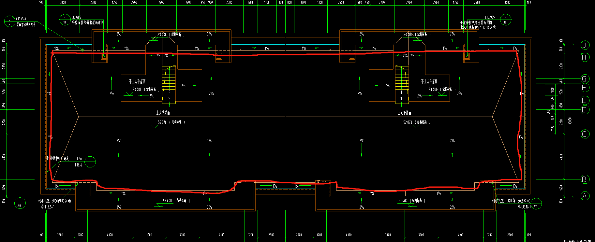Select the 1.2m railing height text
The height and width of the screenshot is (242, 595).
pyautogui.click(x=79, y=159)
